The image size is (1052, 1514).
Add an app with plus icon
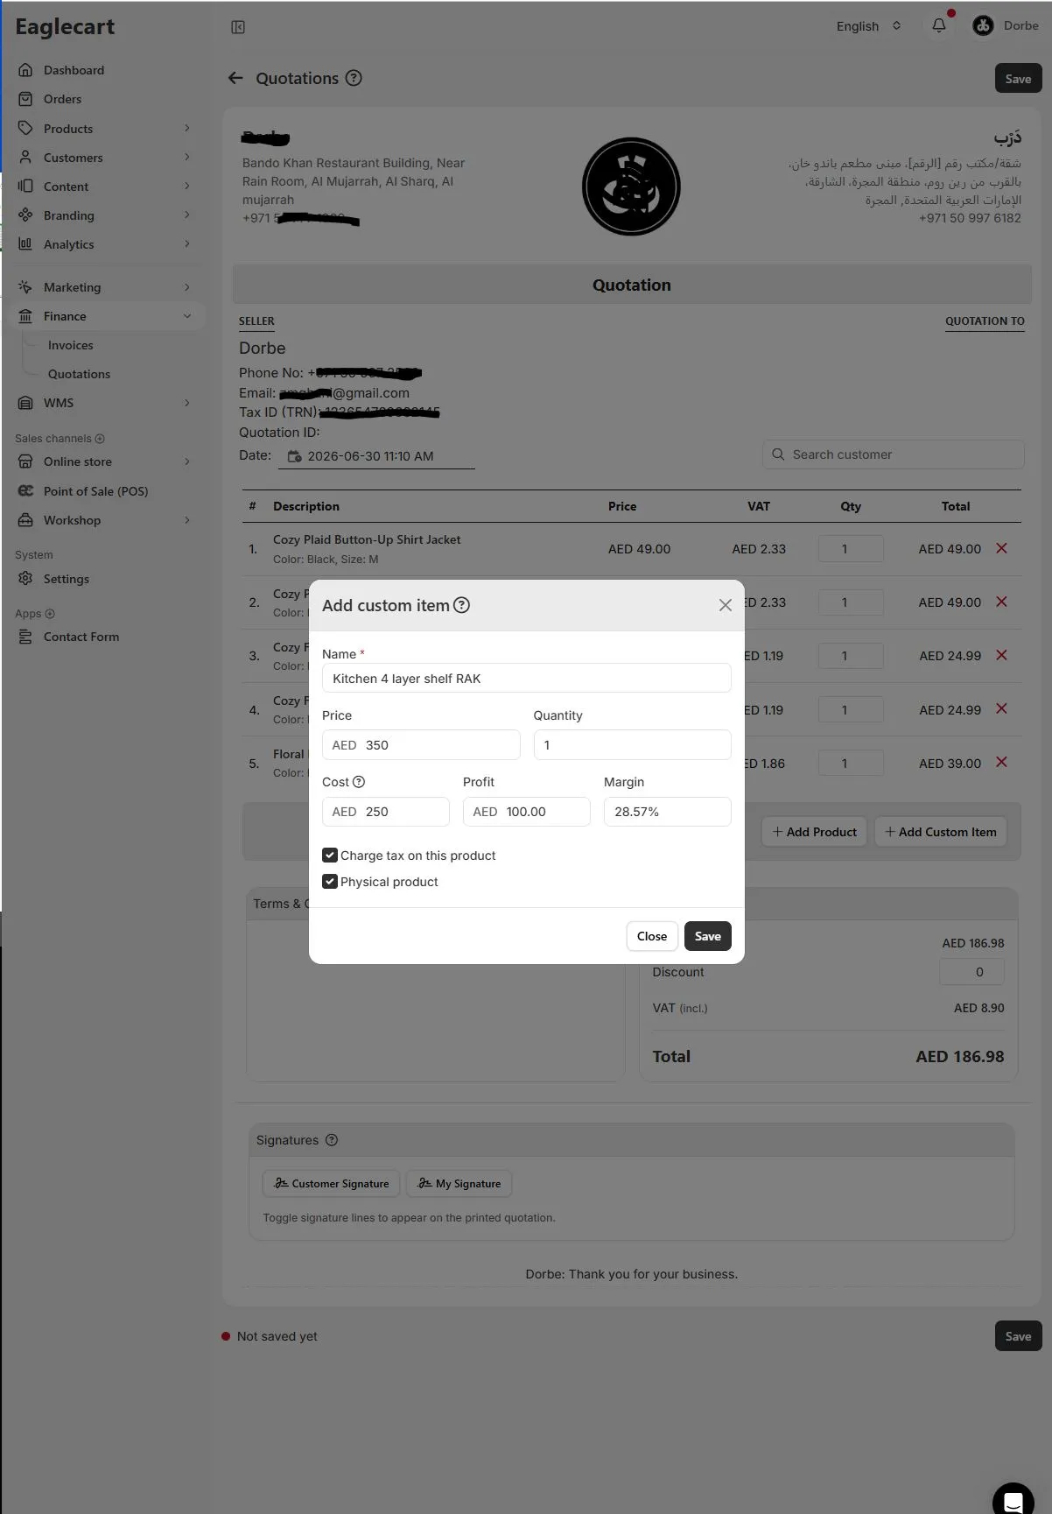pyautogui.click(x=50, y=614)
